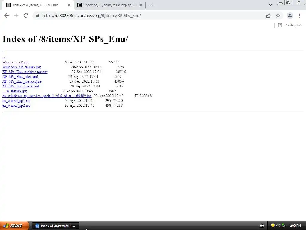The image size is (306, 230).
Task: Share this page icon
Action: click(268, 16)
